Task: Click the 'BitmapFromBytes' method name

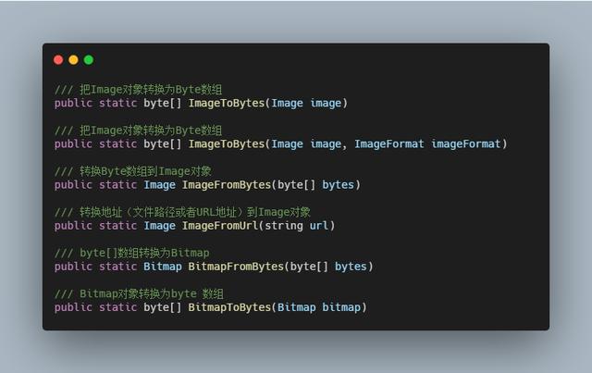Action: pos(236,267)
